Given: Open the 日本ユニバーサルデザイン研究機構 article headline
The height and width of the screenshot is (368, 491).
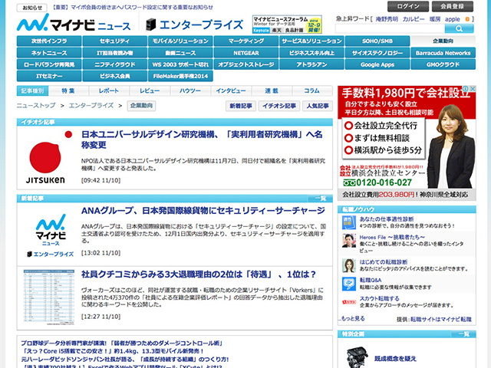Looking at the screenshot, I should point(202,140).
